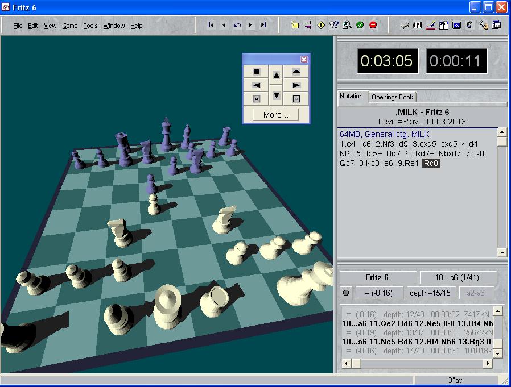Step forward one move arrow
511x387 pixels.
250,25
